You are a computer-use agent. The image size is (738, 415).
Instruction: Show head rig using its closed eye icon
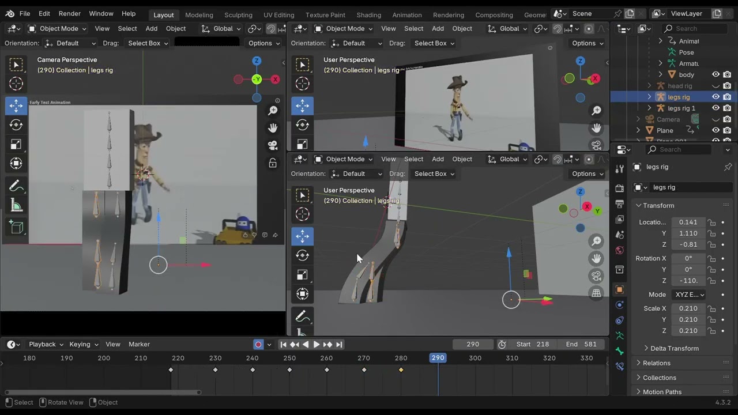click(x=716, y=86)
